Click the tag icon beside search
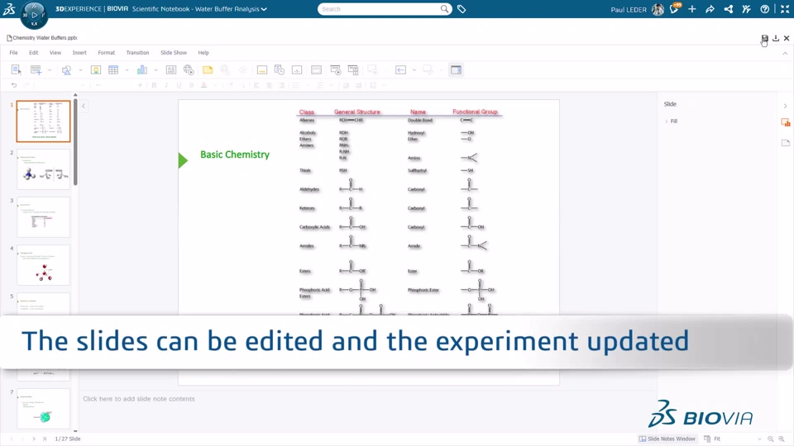The width and height of the screenshot is (794, 446). pos(462,9)
